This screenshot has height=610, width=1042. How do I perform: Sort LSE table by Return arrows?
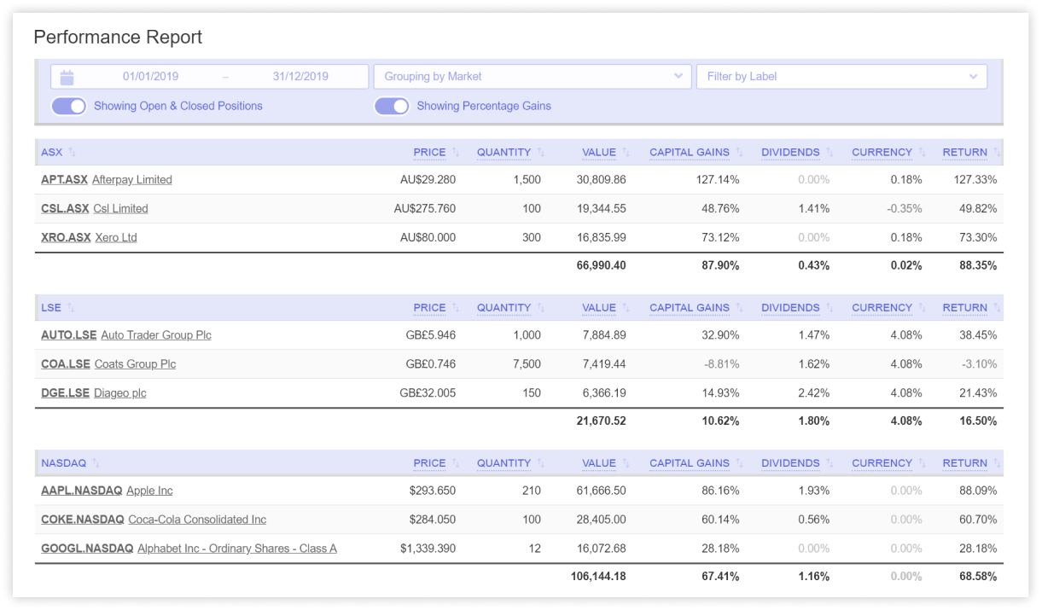pos(997,308)
